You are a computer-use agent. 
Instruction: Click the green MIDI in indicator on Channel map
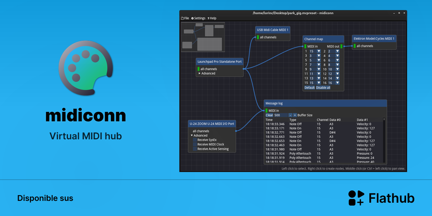(305, 46)
